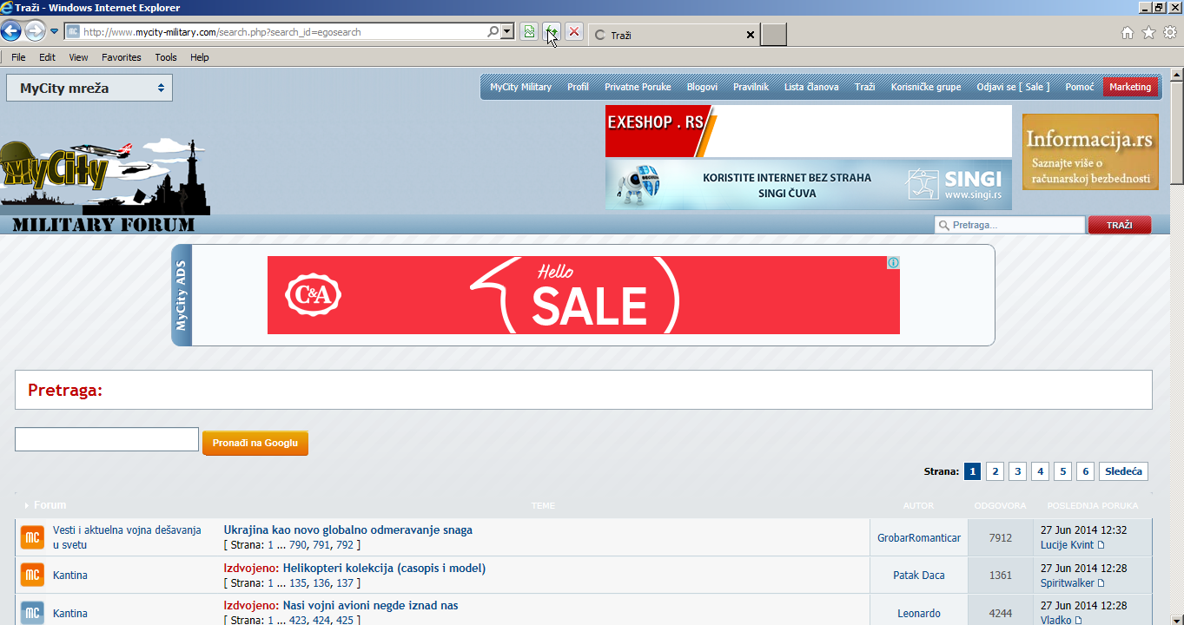Go to Blogovi in the navigation bar
1184x625 pixels.
coord(702,87)
